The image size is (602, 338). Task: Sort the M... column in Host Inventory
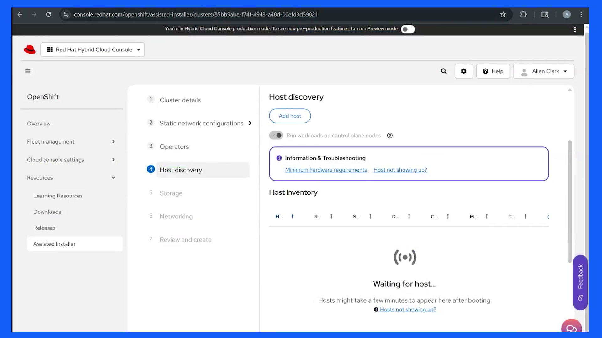pos(487,217)
